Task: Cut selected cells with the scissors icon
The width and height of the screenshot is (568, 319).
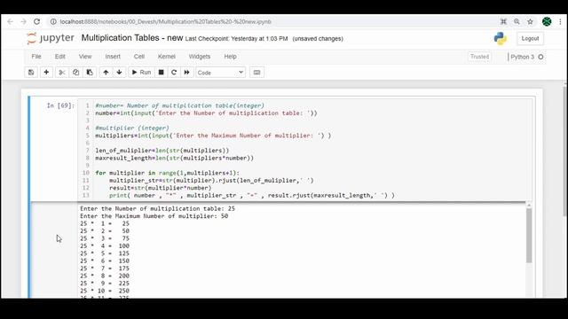Action: pos(62,73)
